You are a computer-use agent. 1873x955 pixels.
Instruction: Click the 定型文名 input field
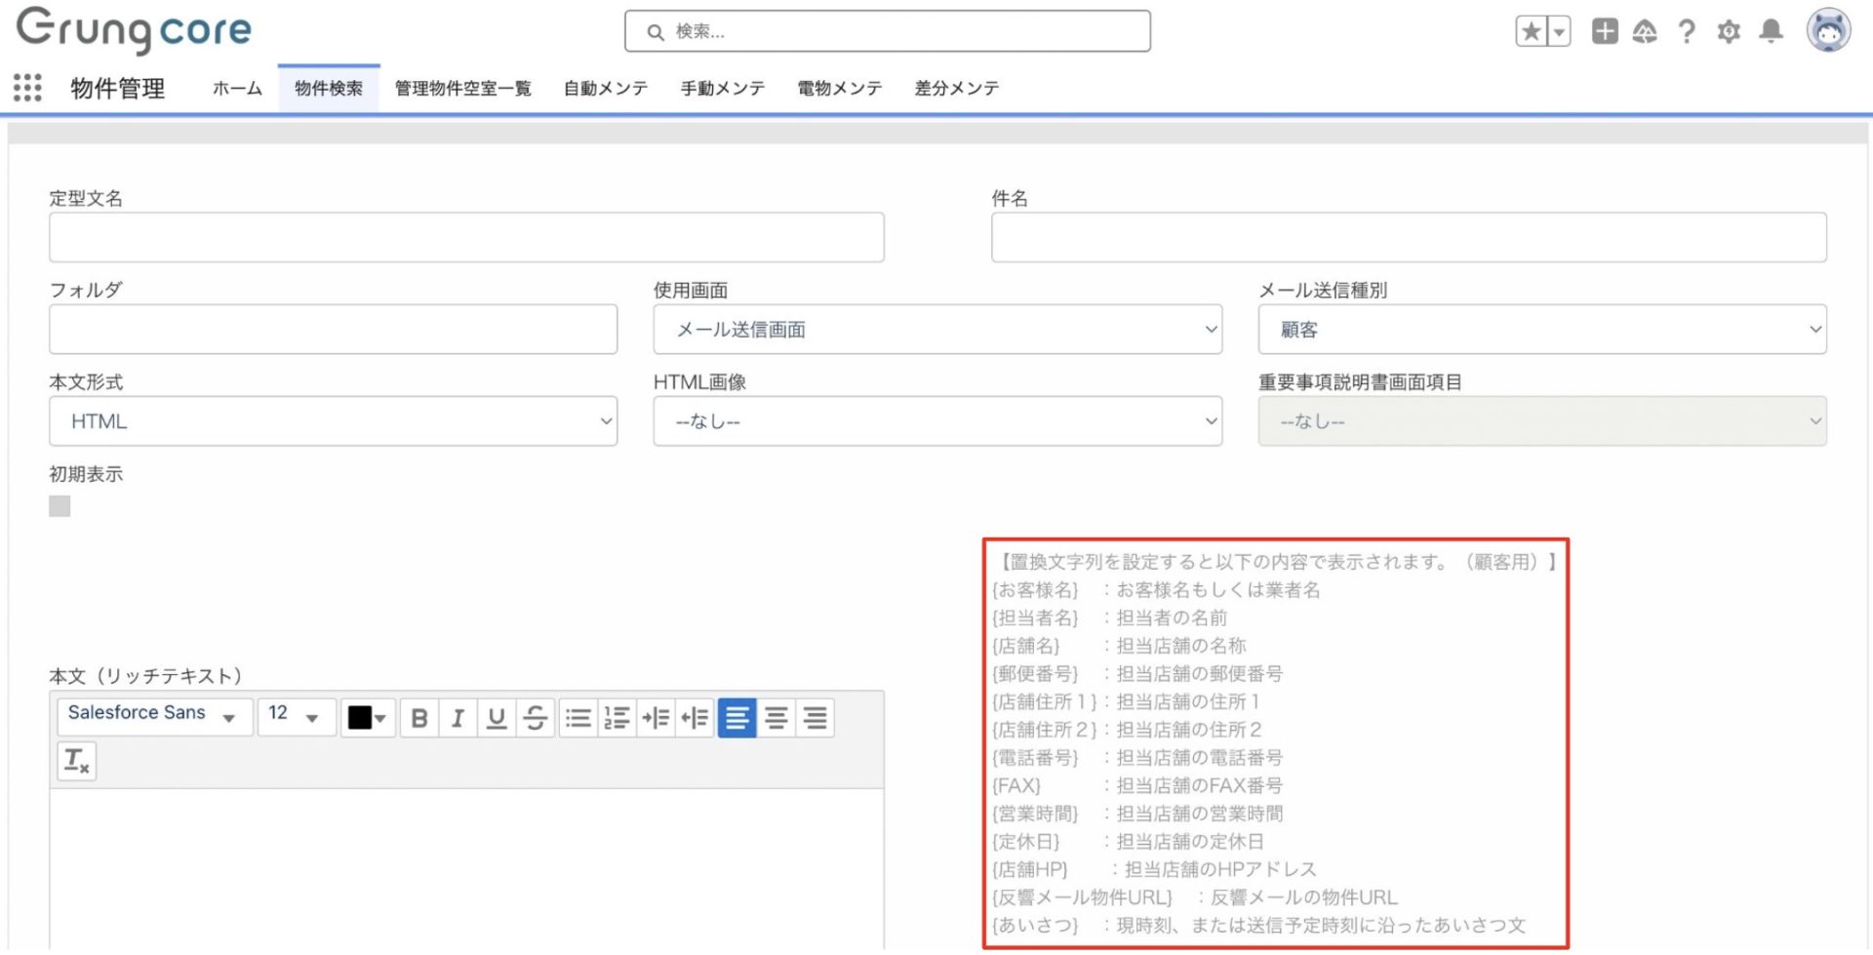click(466, 238)
